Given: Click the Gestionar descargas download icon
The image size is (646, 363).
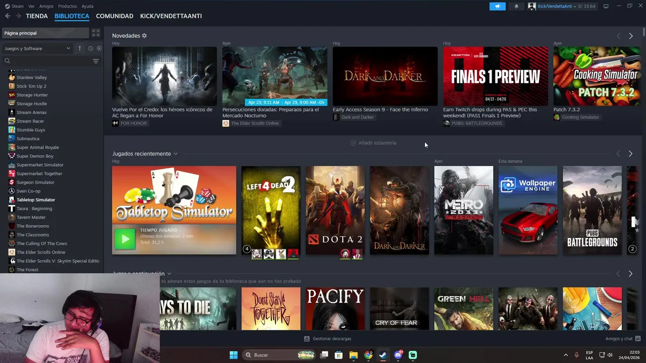Looking at the screenshot, I should point(307,339).
